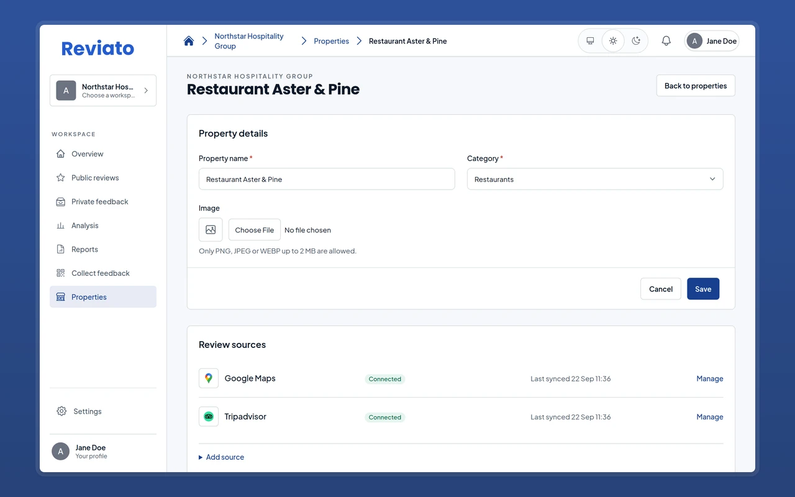
Task: Edit the Property name field
Action: pos(327,179)
